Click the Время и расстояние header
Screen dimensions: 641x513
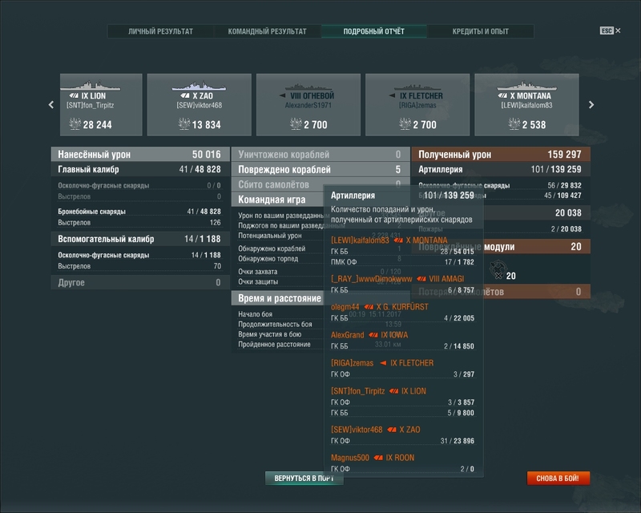pos(277,298)
